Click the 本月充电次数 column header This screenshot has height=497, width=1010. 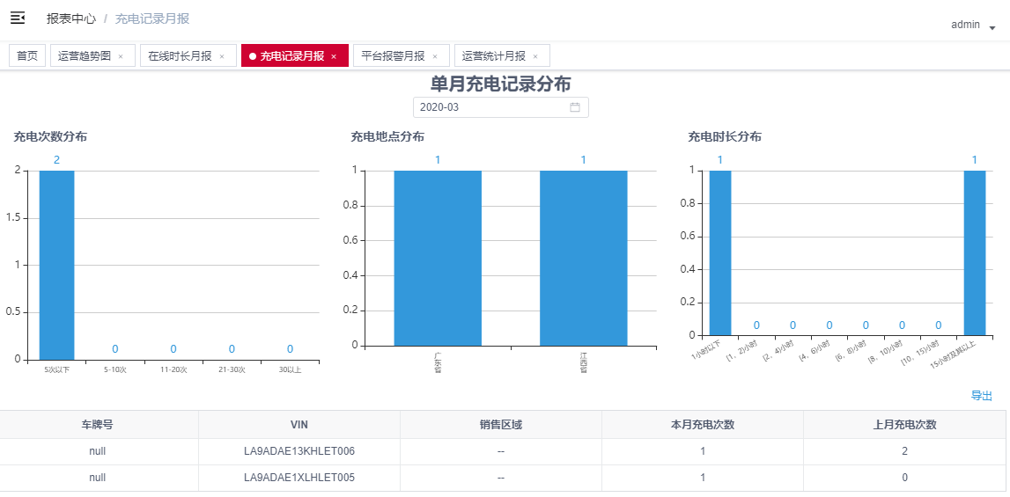point(702,425)
